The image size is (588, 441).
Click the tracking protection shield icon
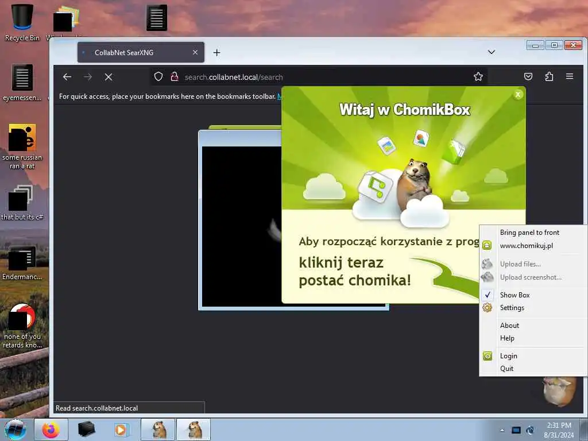click(x=158, y=77)
